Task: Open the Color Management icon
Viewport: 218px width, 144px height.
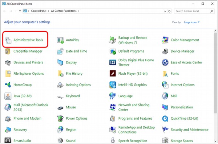Action: (165, 40)
